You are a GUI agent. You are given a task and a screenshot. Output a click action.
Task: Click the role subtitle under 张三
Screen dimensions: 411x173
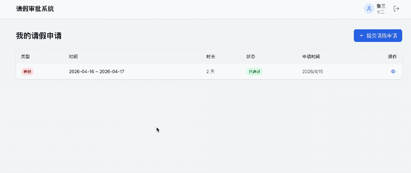[x=380, y=12]
